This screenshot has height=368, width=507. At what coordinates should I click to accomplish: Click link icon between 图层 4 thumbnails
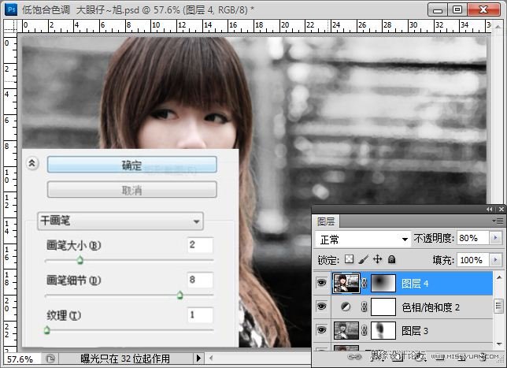point(365,283)
